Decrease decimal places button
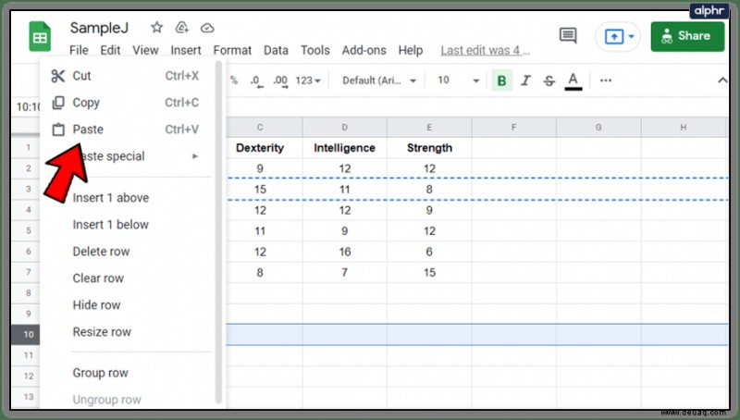740x420 pixels. point(256,80)
